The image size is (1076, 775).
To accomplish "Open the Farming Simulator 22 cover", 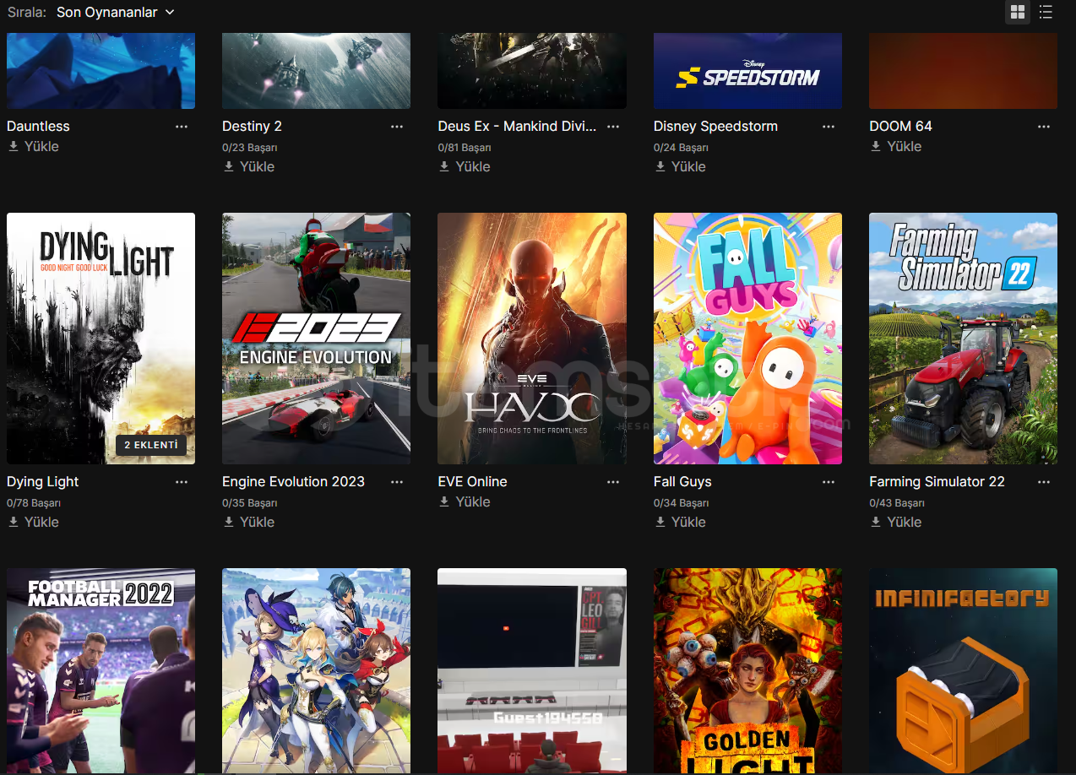I will coord(963,338).
